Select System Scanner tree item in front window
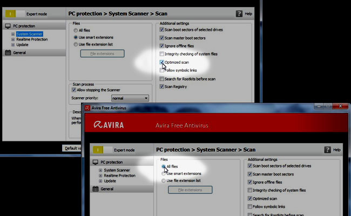Image resolution: width=351 pixels, height=216 pixels. click(x=117, y=170)
